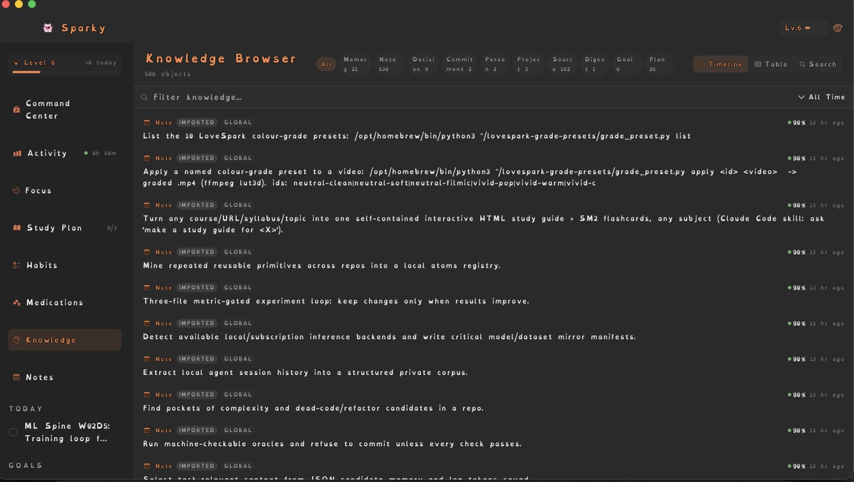Click the Sparky pig logo icon

[48, 28]
